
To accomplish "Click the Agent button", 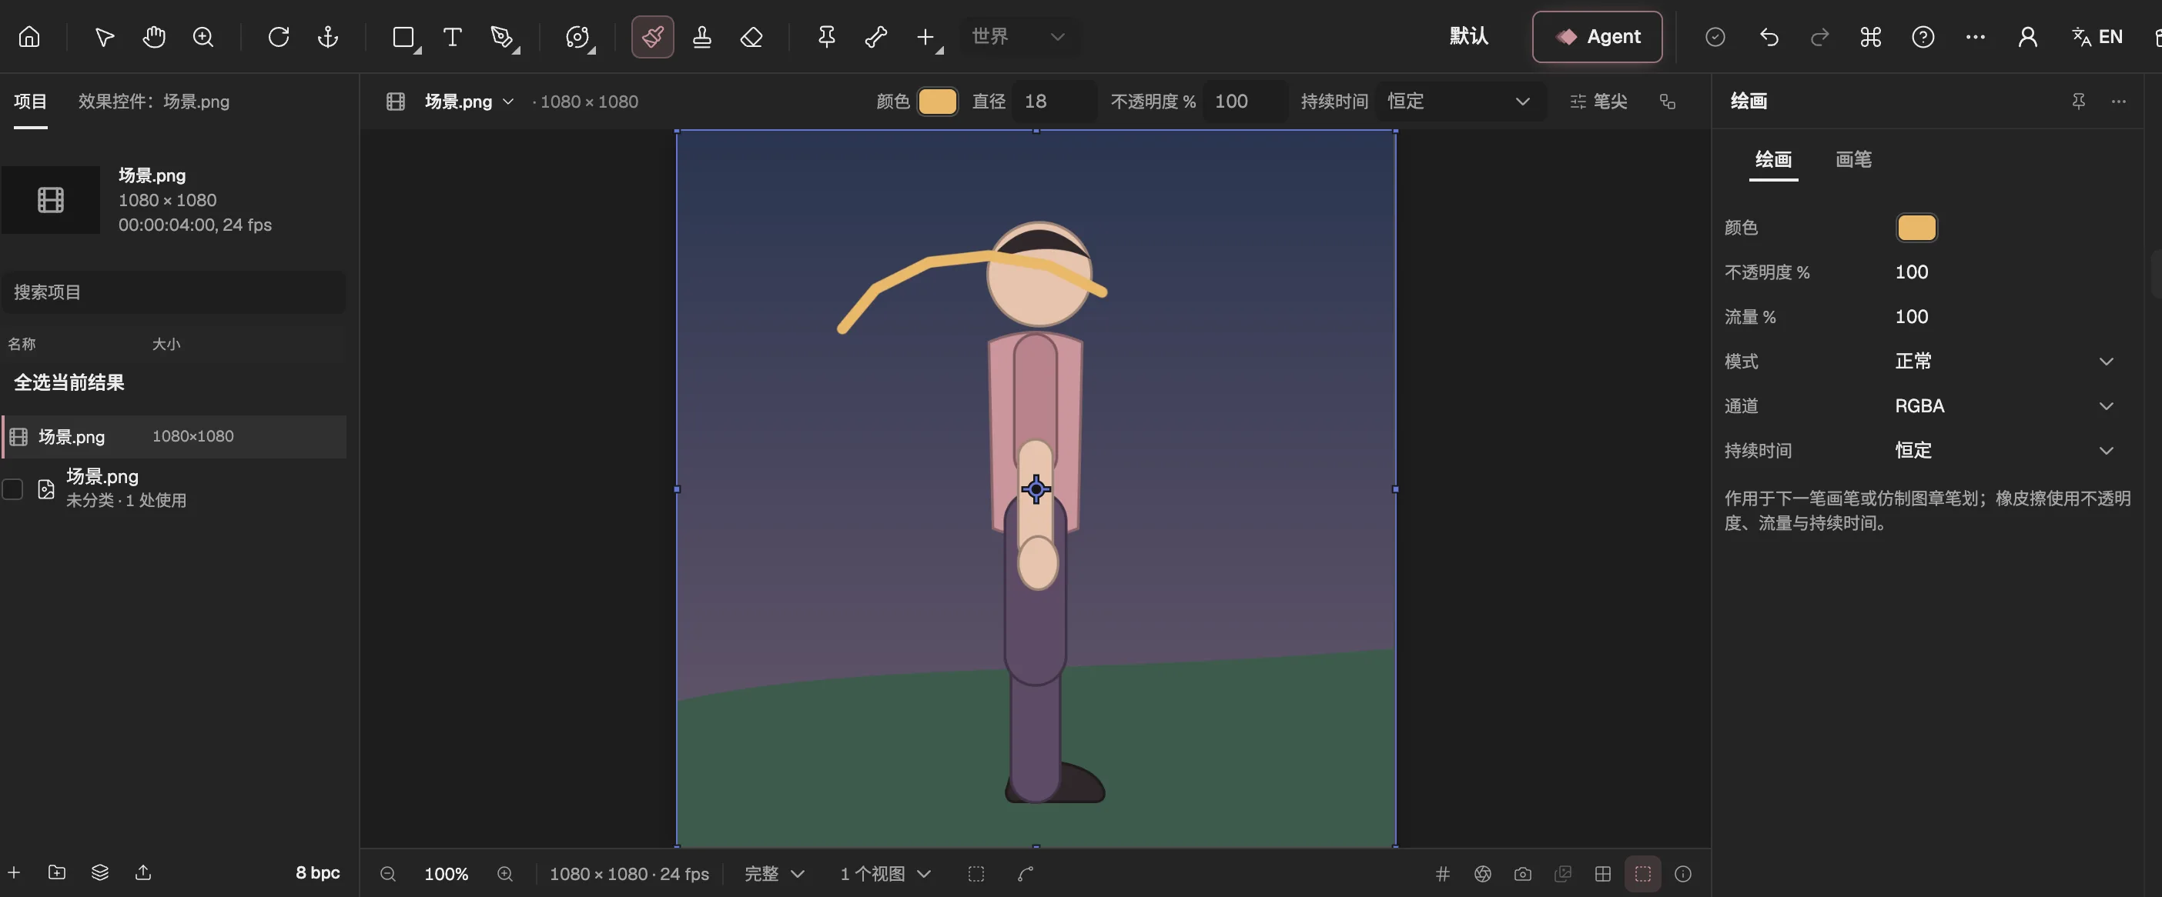I will [1597, 37].
